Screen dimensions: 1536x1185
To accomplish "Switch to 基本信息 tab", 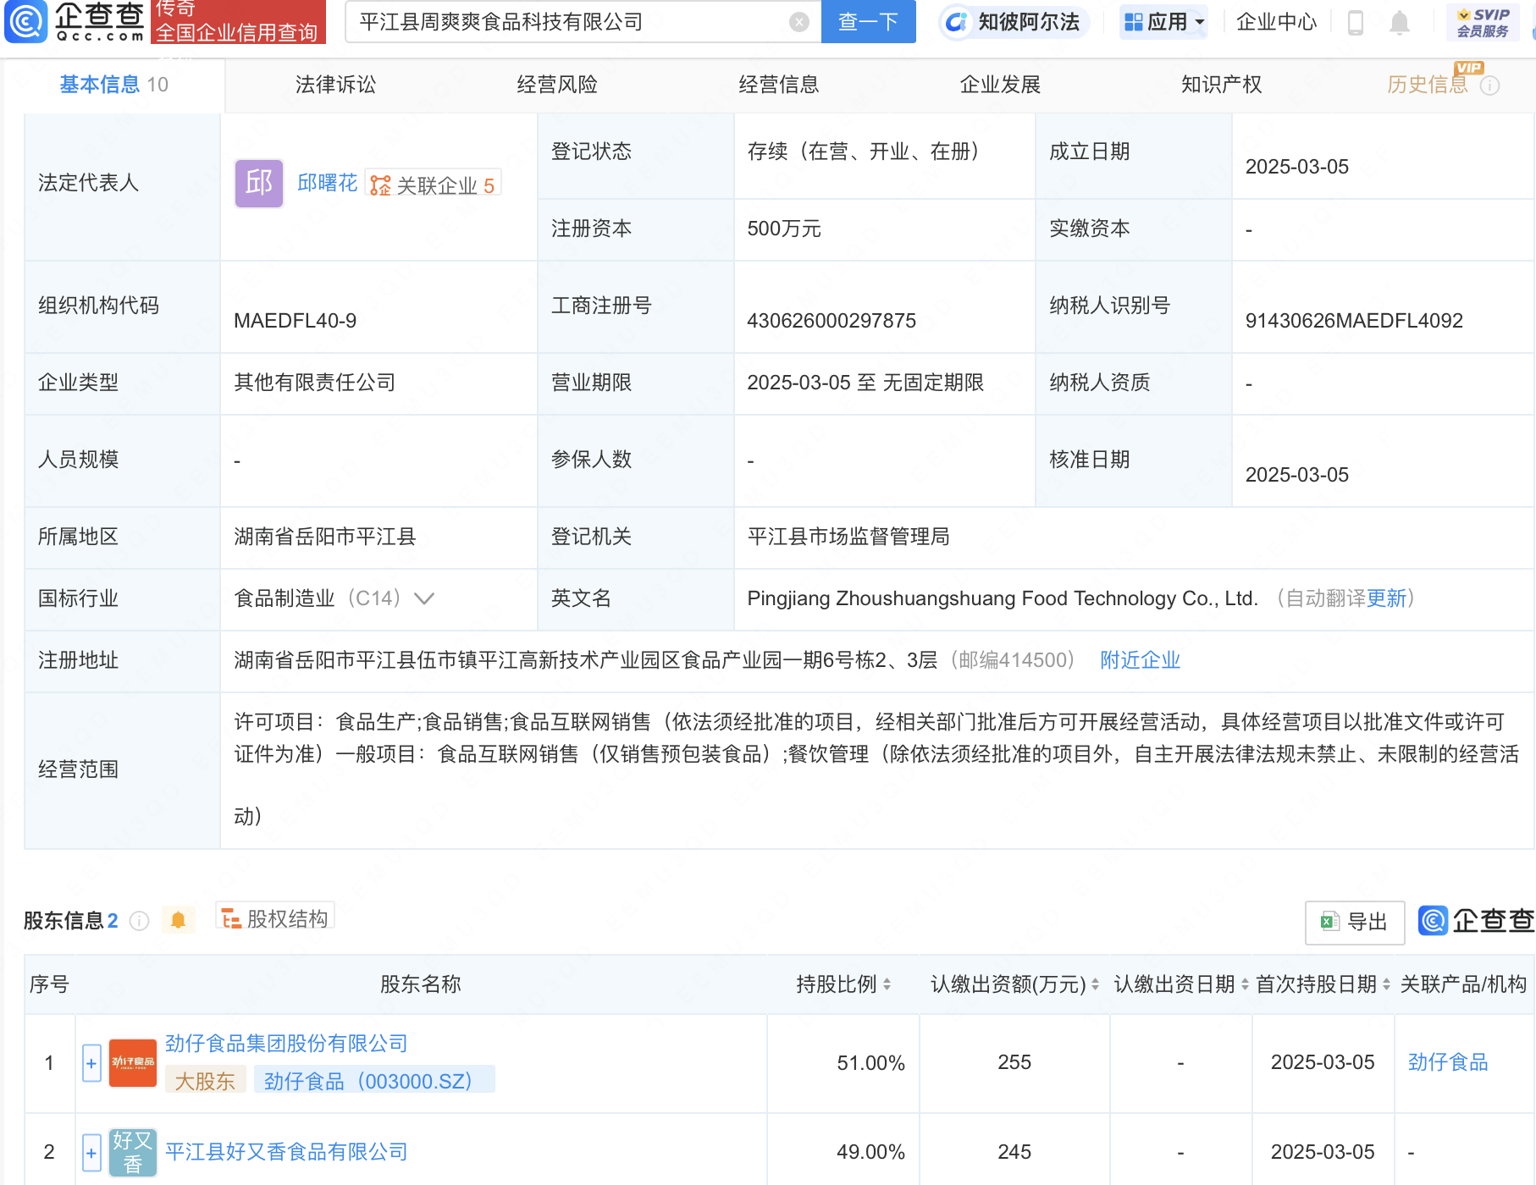I will tap(113, 85).
